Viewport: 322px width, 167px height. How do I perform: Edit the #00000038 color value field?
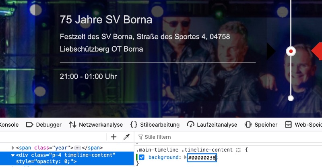pos(202,158)
